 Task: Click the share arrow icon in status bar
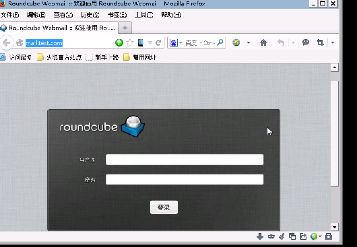coord(303,236)
